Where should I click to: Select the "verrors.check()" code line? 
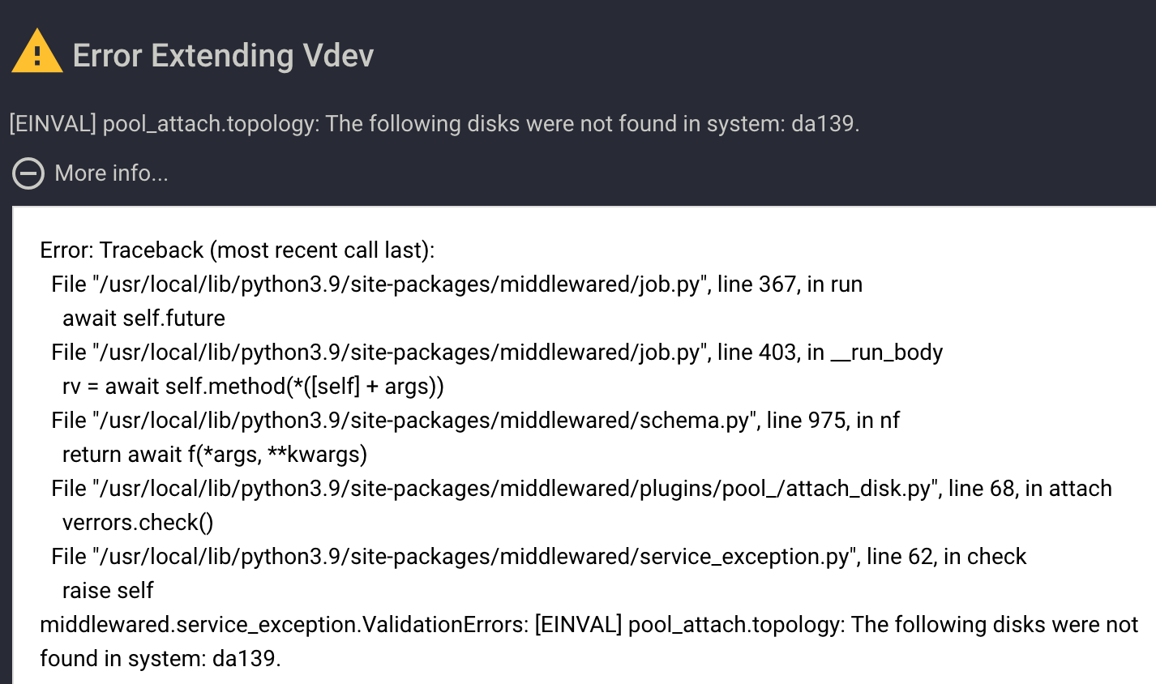[x=138, y=523]
